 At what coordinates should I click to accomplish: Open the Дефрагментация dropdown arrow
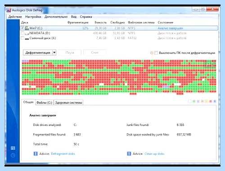pyautogui.click(x=54, y=53)
